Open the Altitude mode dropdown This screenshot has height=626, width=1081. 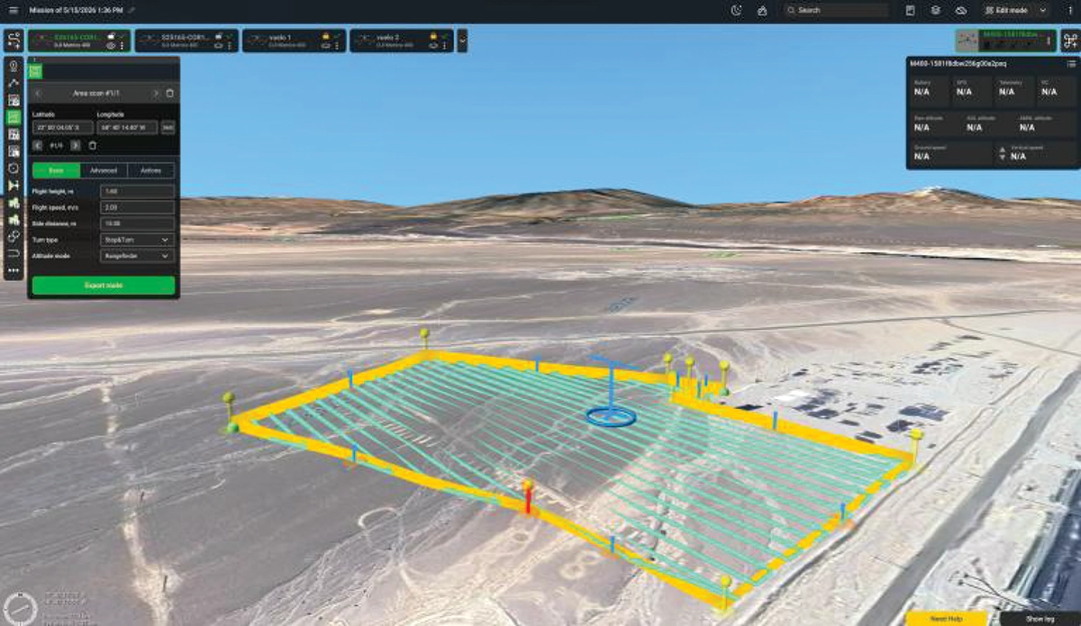[x=137, y=256]
